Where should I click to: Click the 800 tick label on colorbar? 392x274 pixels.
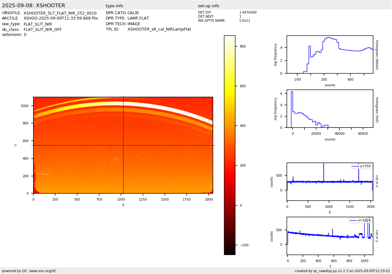click(243, 46)
